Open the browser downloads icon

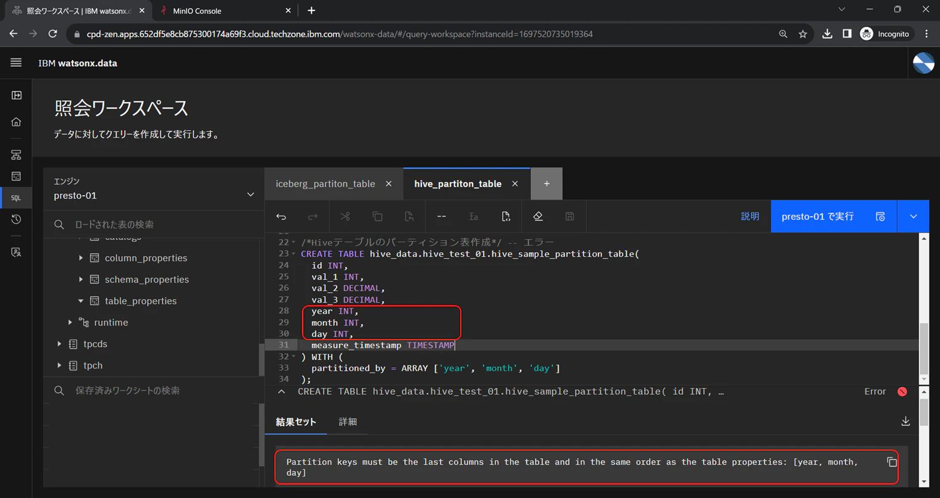(827, 34)
